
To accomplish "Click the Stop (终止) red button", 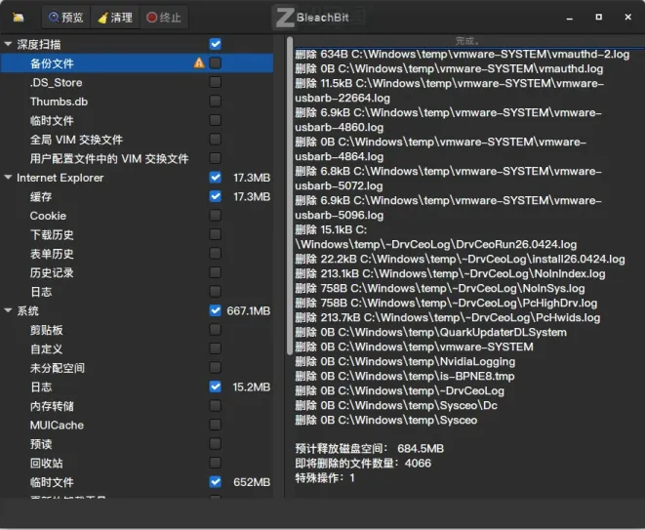I will click(x=164, y=18).
